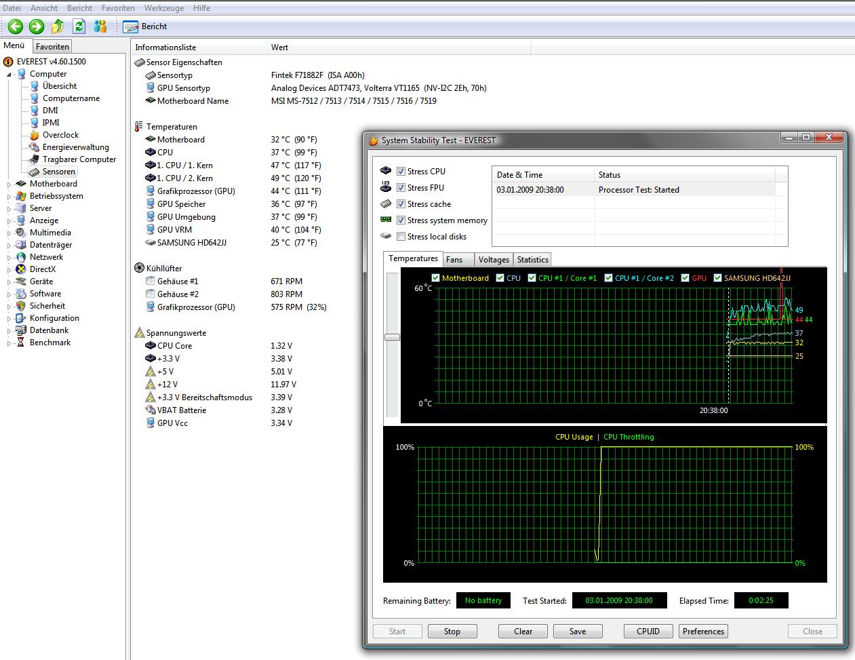Click the Stop button

[452, 632]
